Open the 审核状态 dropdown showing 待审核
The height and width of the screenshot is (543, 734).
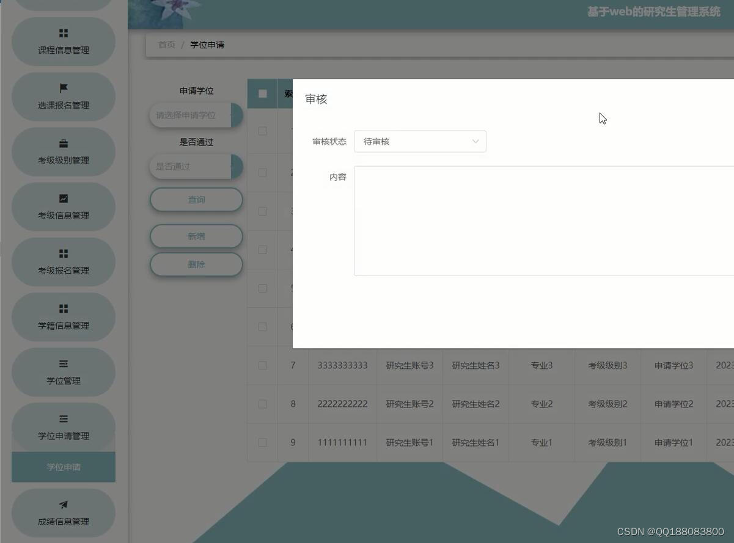419,141
